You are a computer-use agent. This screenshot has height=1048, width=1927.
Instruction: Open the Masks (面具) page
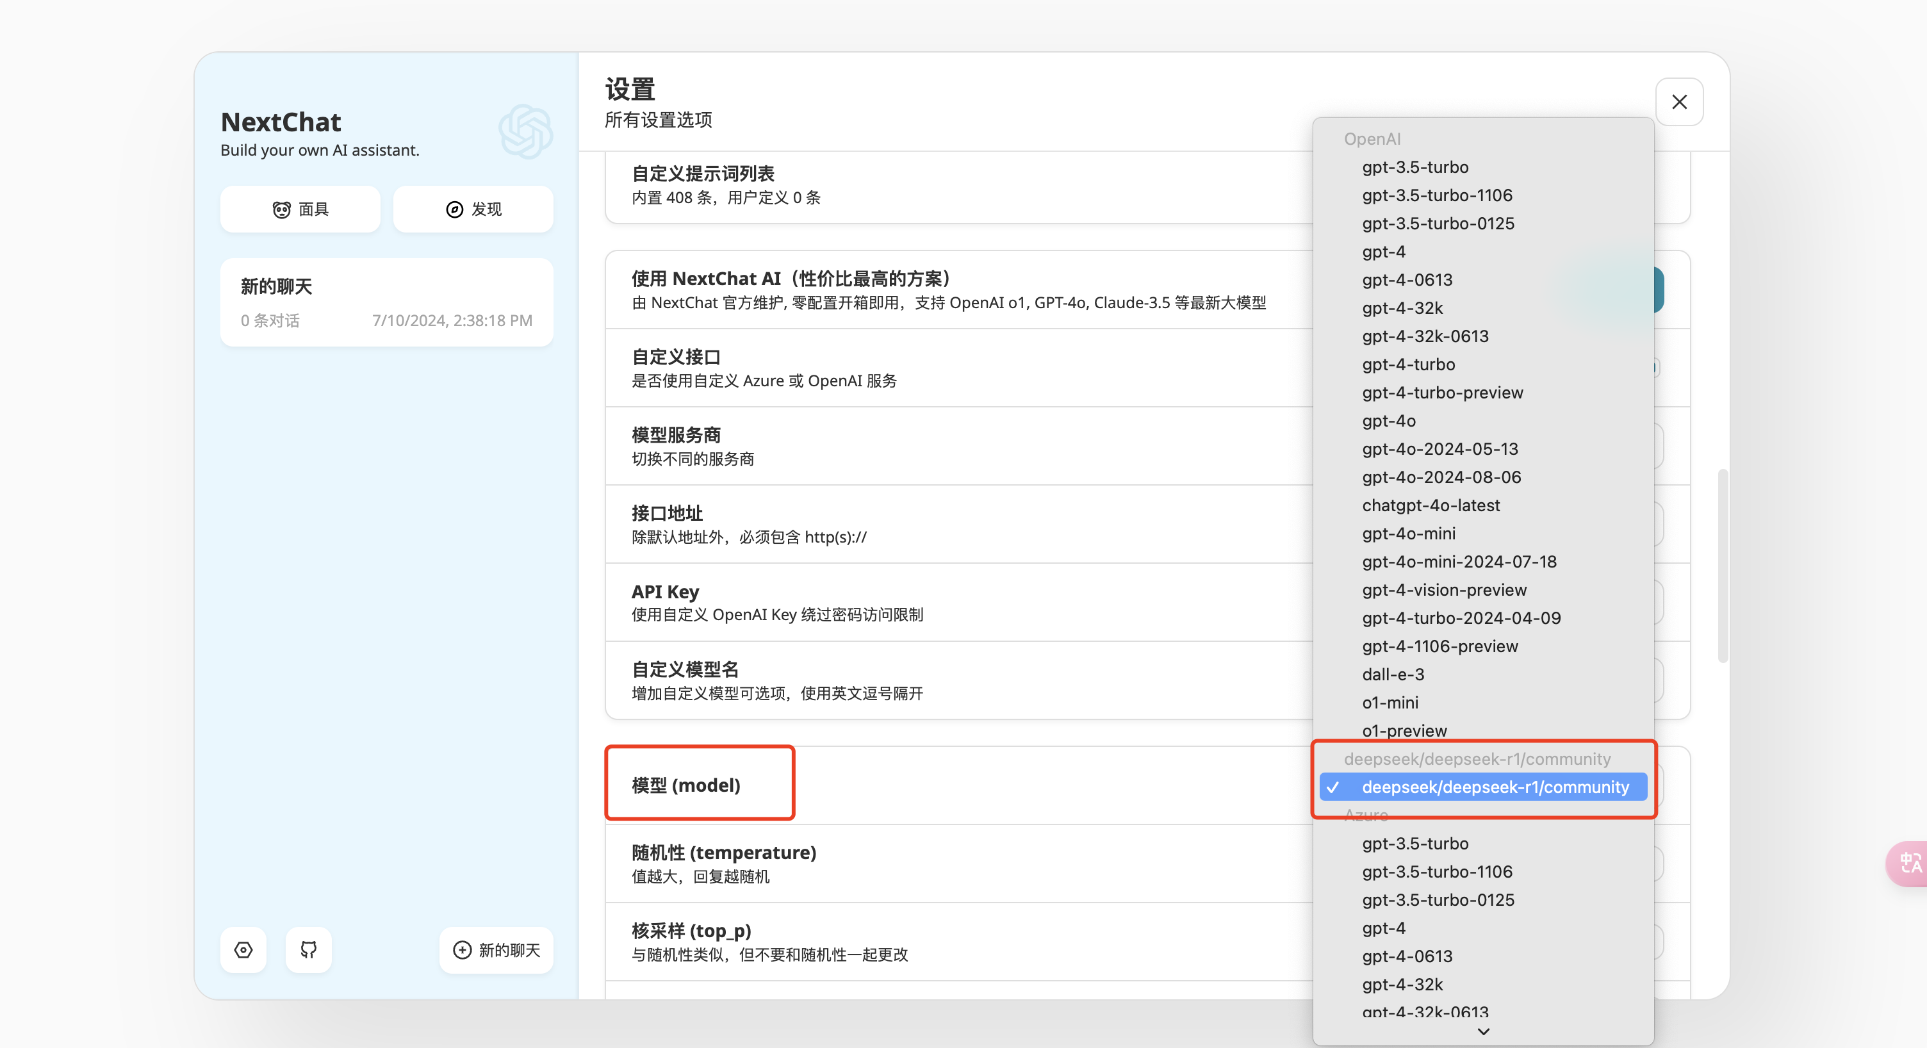pos(300,209)
